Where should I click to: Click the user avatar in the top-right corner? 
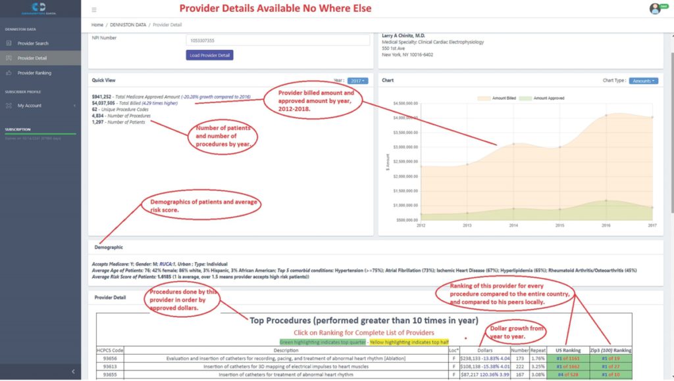[655, 9]
